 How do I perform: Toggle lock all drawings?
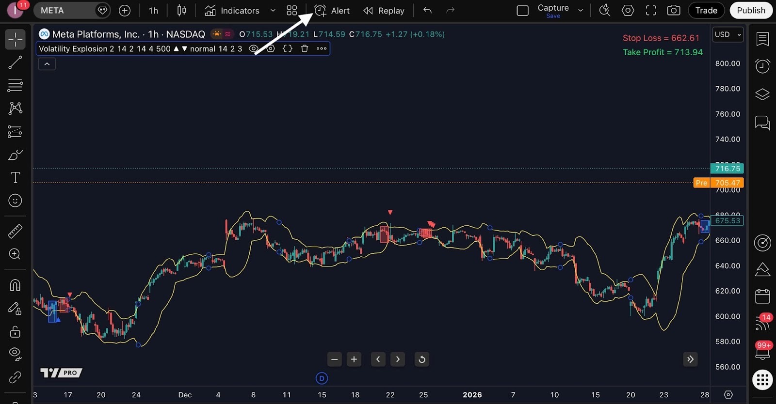tap(15, 331)
